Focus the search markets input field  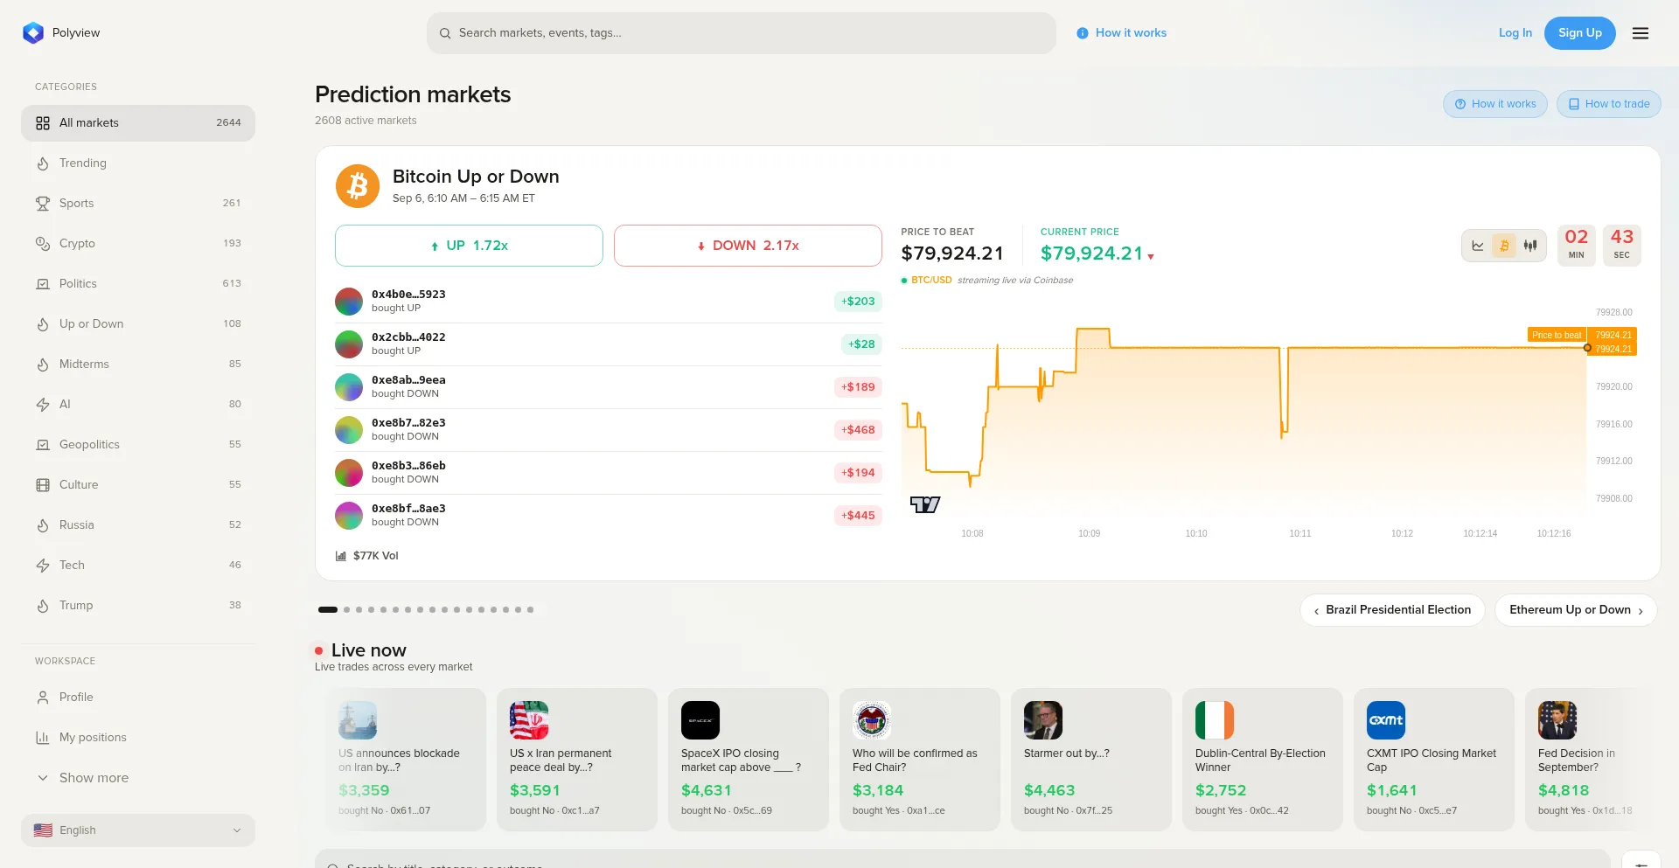click(742, 33)
